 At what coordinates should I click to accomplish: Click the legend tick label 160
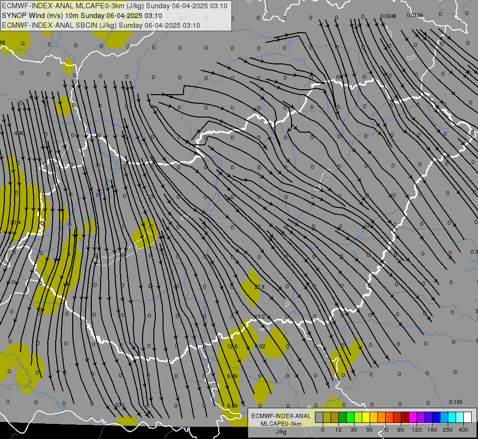pos(432,430)
